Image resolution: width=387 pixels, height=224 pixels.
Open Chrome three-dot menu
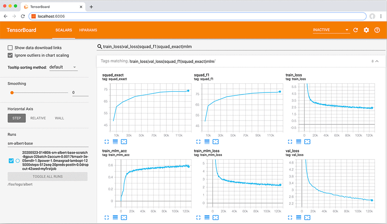(x=381, y=16)
